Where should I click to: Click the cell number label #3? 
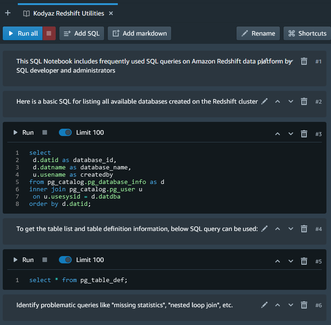tap(318, 134)
